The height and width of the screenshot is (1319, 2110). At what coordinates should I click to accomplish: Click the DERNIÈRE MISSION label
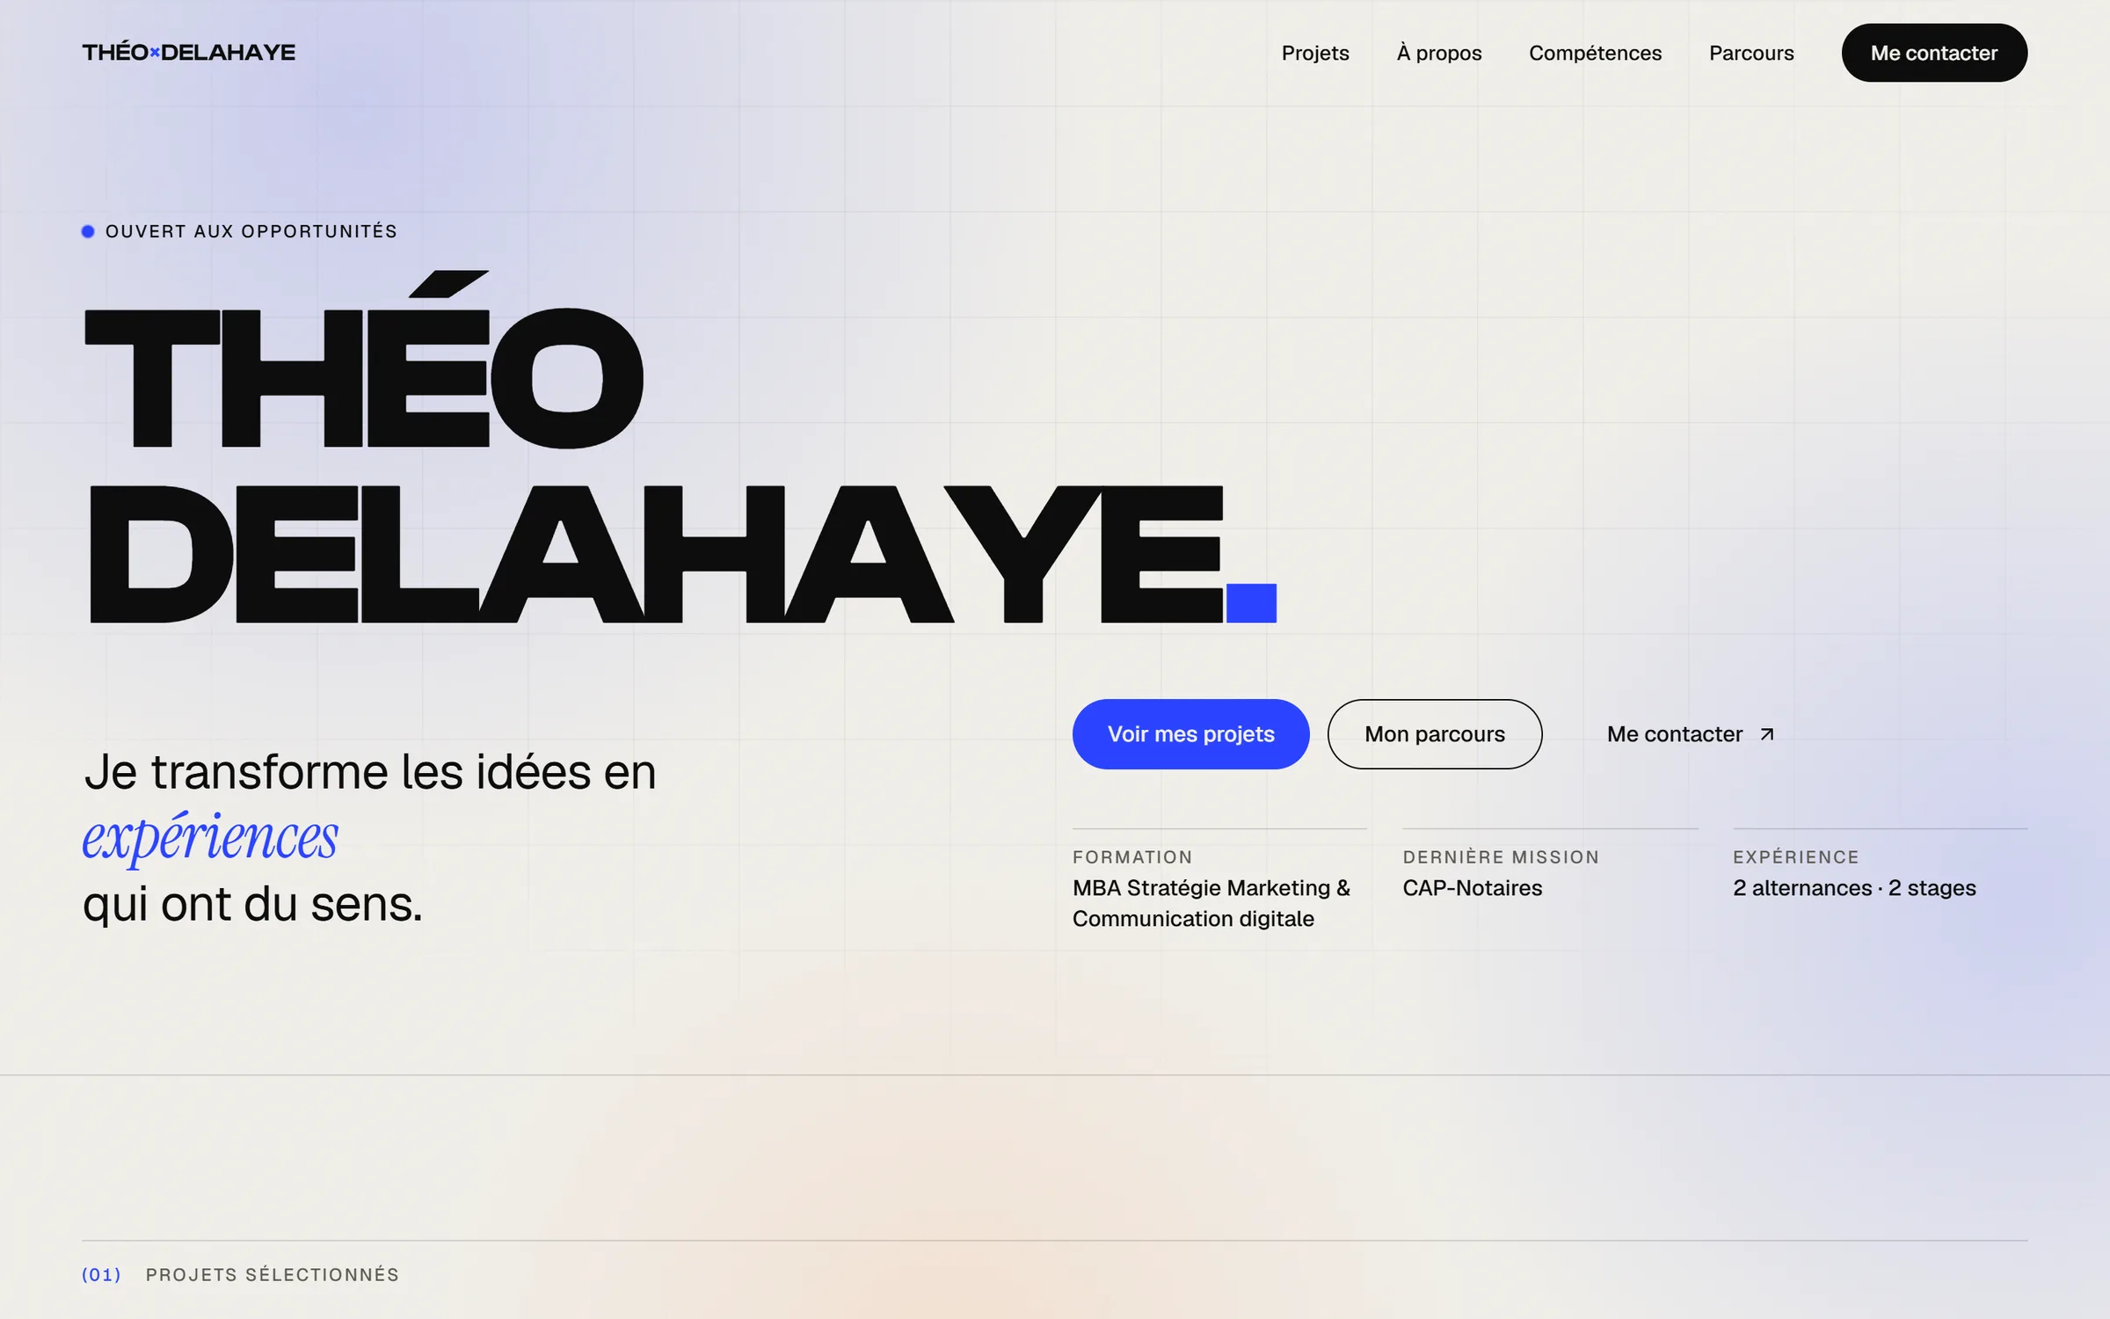coord(1501,857)
